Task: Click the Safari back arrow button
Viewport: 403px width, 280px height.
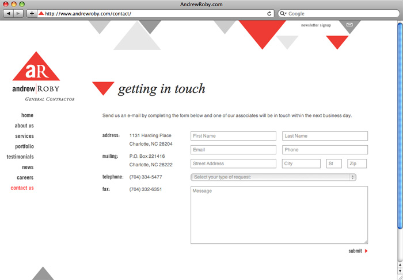Action: (9, 13)
